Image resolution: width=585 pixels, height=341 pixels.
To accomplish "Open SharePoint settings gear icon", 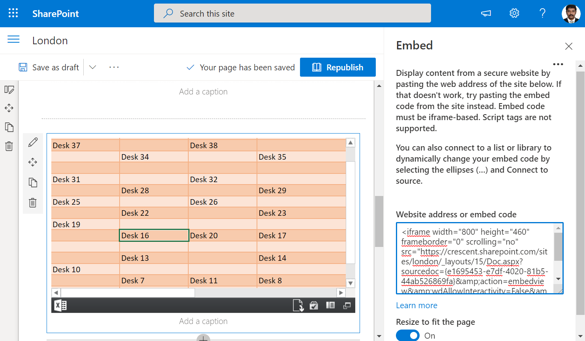I will pos(514,13).
